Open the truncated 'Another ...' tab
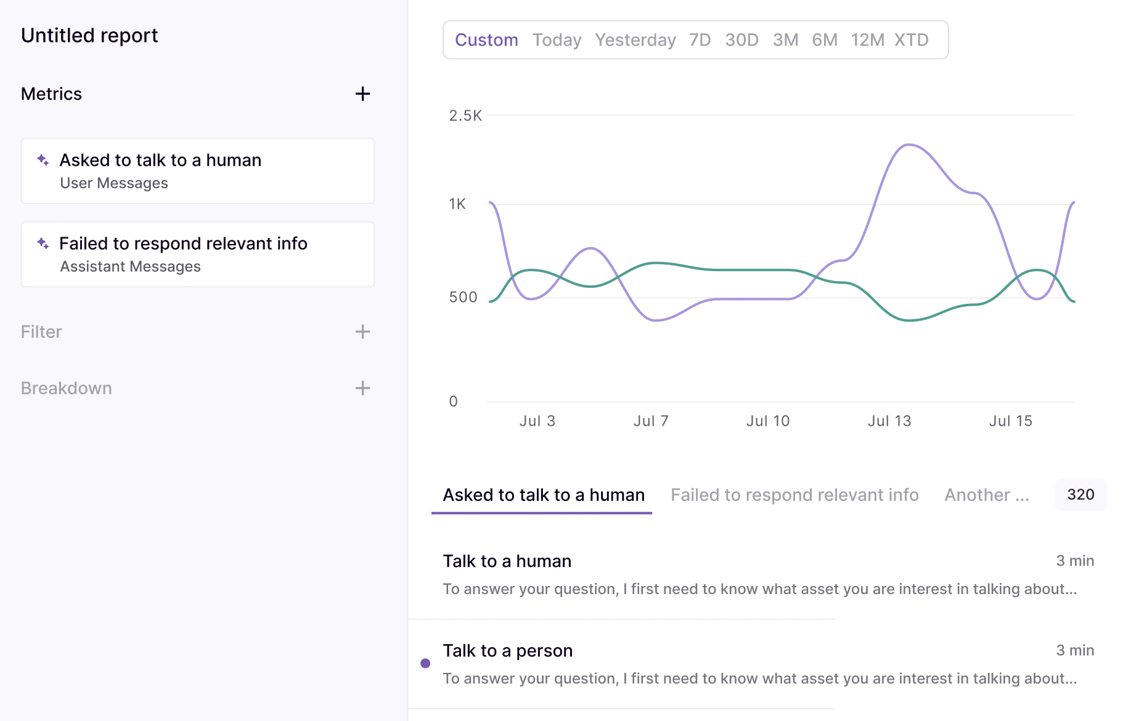 (986, 494)
